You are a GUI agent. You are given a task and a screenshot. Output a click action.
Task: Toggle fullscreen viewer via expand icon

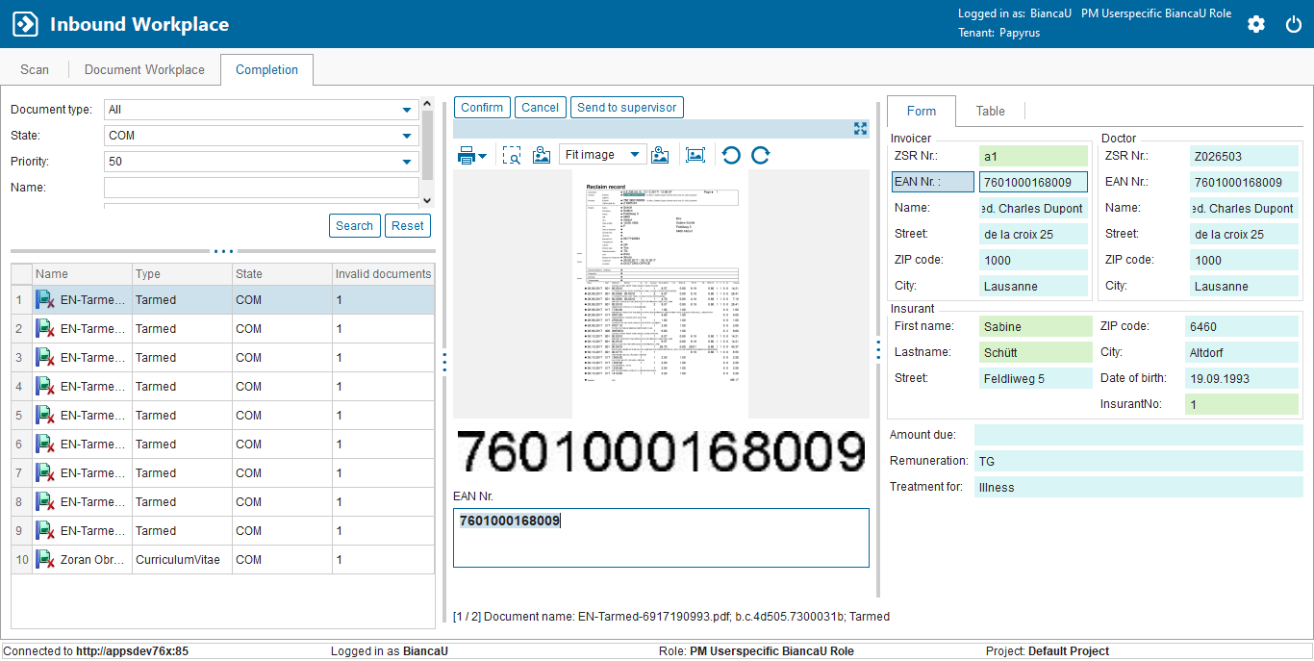pos(860,128)
